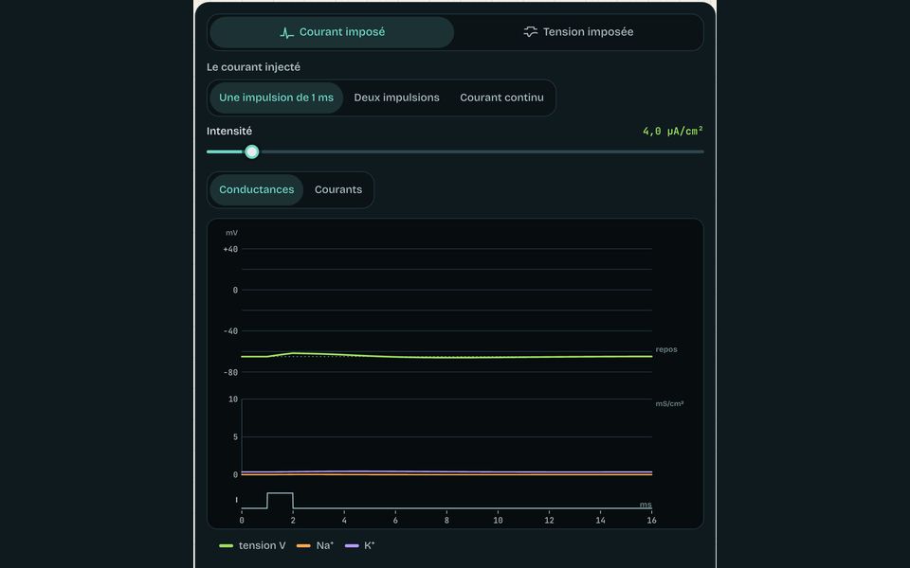Click the Le courant injecté label
The image size is (910, 568).
tap(254, 66)
